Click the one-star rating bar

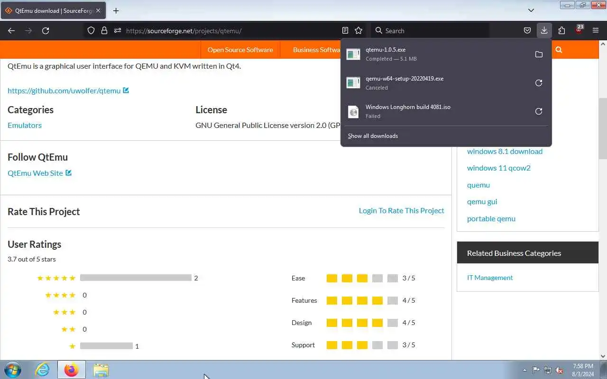[x=106, y=346]
